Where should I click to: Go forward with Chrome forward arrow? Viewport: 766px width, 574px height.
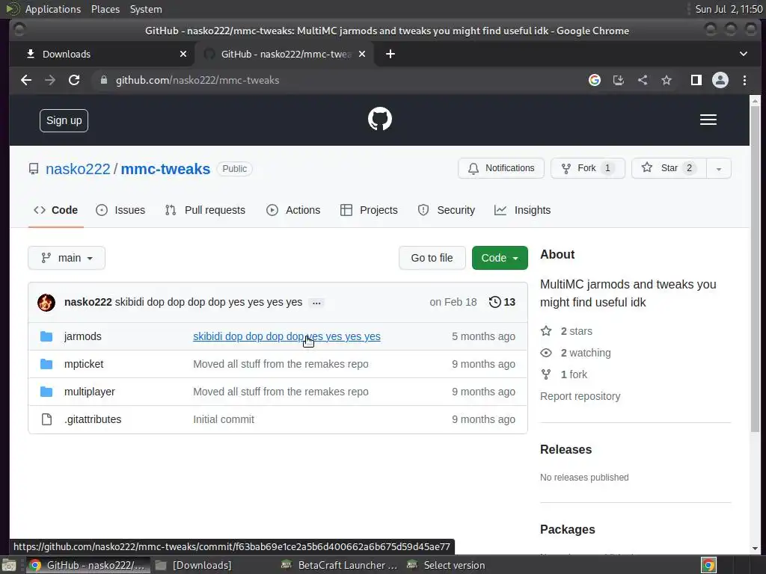[x=50, y=80]
